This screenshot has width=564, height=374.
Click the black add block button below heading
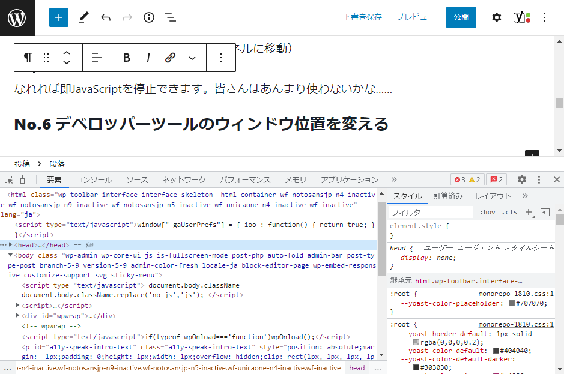532,154
